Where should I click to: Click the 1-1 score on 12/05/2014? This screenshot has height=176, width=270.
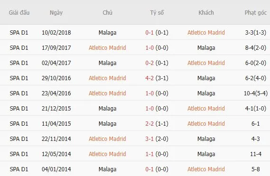point(149,154)
